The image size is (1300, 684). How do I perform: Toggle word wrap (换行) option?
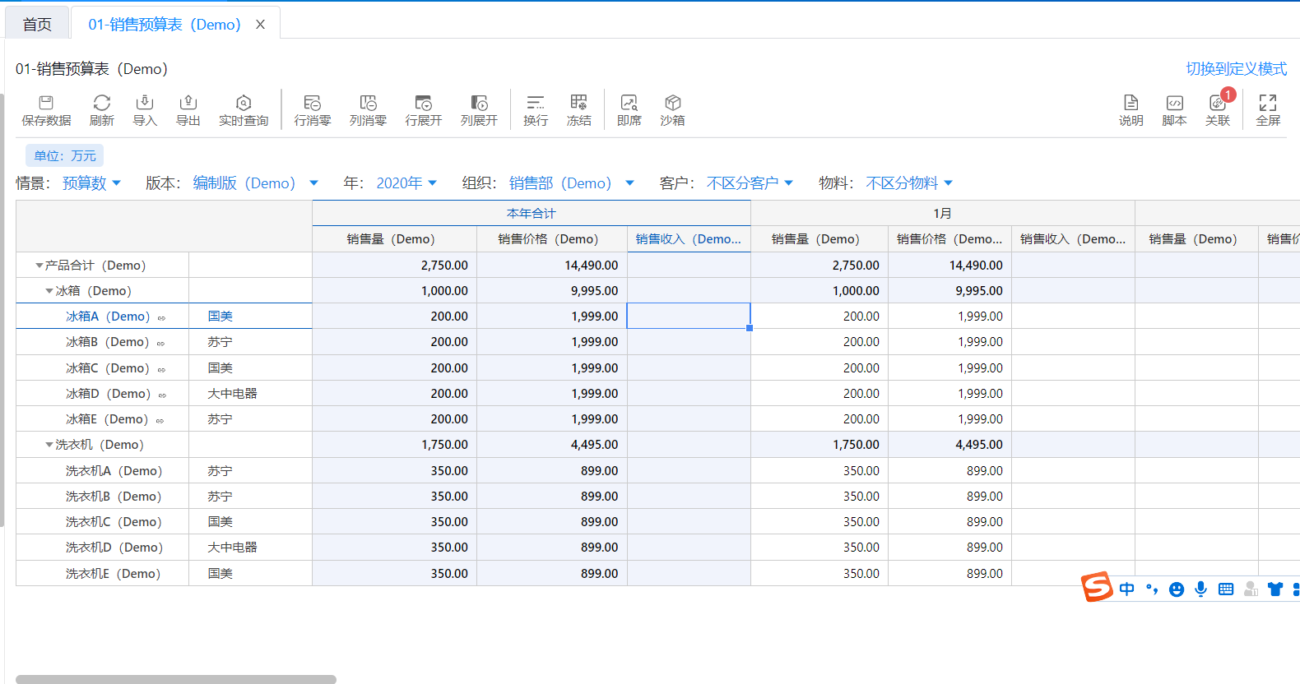coord(536,103)
